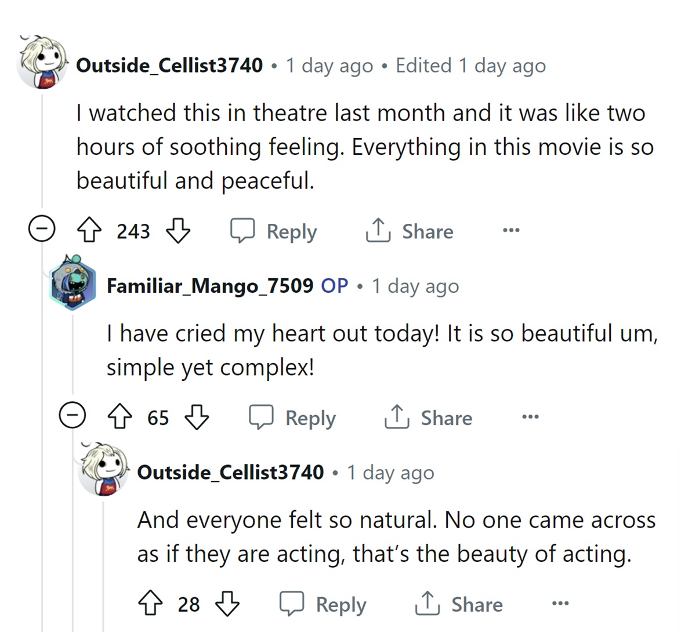Downvote the comment with 243 points
681x632 pixels.
tap(178, 231)
